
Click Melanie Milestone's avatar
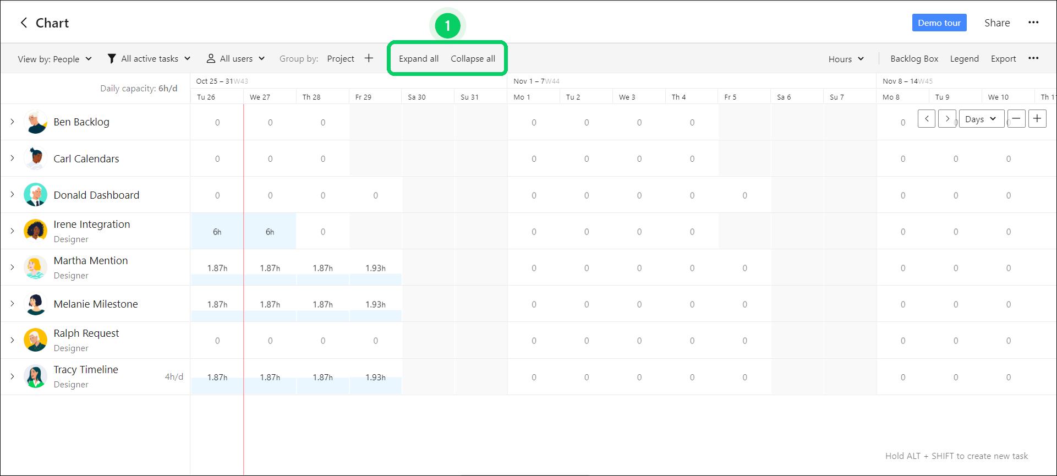click(x=36, y=304)
